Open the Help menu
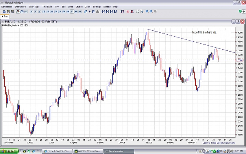This screenshot has width=246, height=154. coord(115,7)
